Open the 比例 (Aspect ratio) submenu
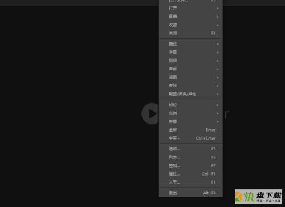Screen dimensions: 285x207 pyautogui.click(x=191, y=113)
